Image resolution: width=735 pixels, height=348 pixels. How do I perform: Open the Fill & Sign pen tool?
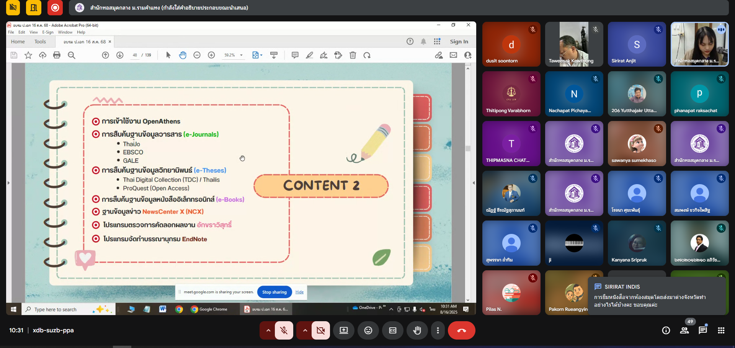click(x=324, y=55)
